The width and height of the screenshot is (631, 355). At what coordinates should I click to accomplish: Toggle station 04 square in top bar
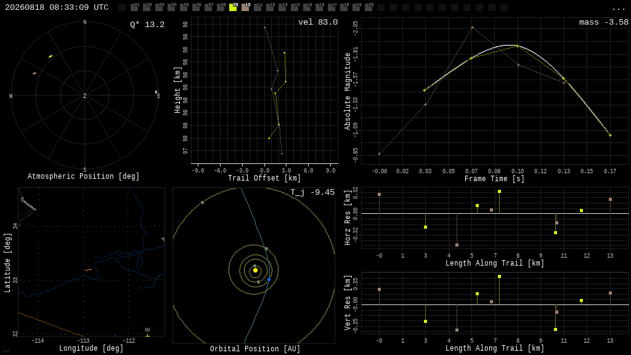click(171, 7)
